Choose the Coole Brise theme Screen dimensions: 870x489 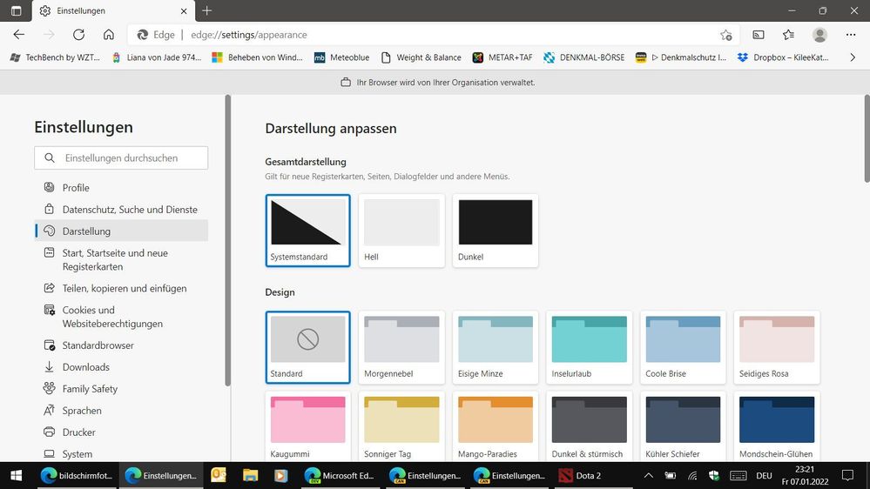coord(683,347)
